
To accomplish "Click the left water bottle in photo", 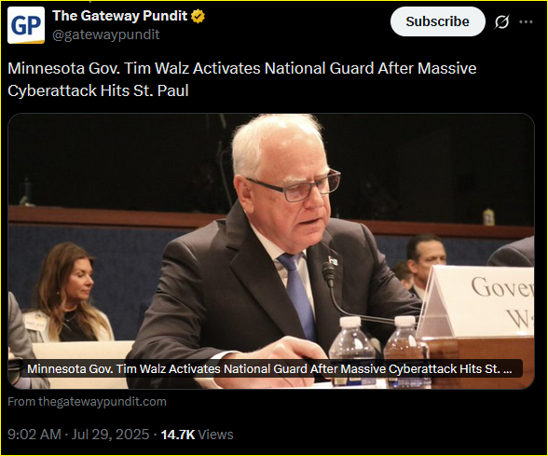I will [x=352, y=350].
